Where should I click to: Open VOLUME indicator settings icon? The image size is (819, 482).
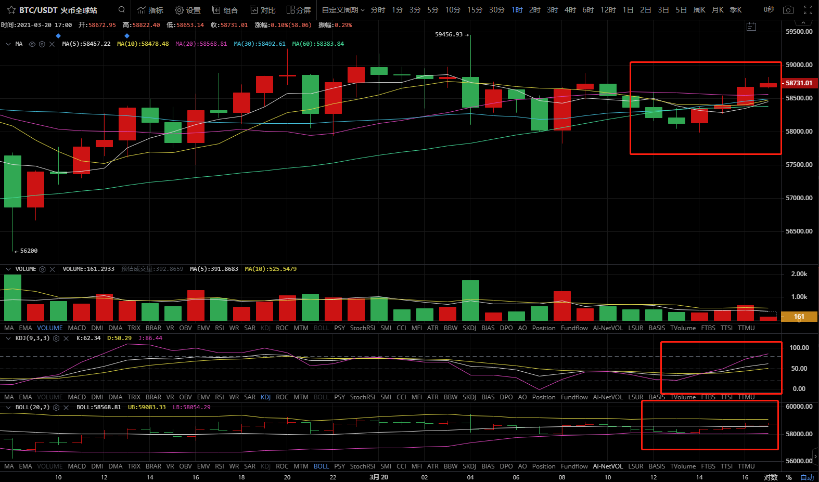coord(43,269)
